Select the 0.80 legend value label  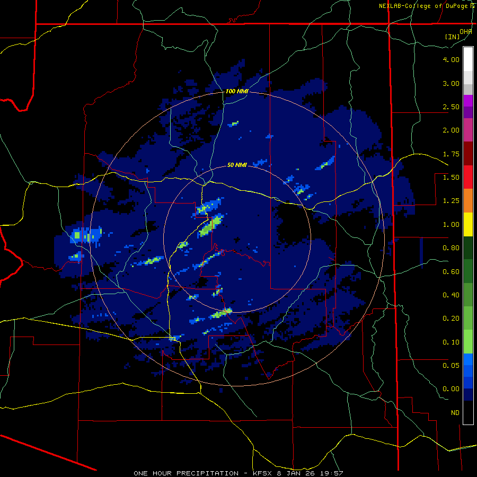coord(451,248)
